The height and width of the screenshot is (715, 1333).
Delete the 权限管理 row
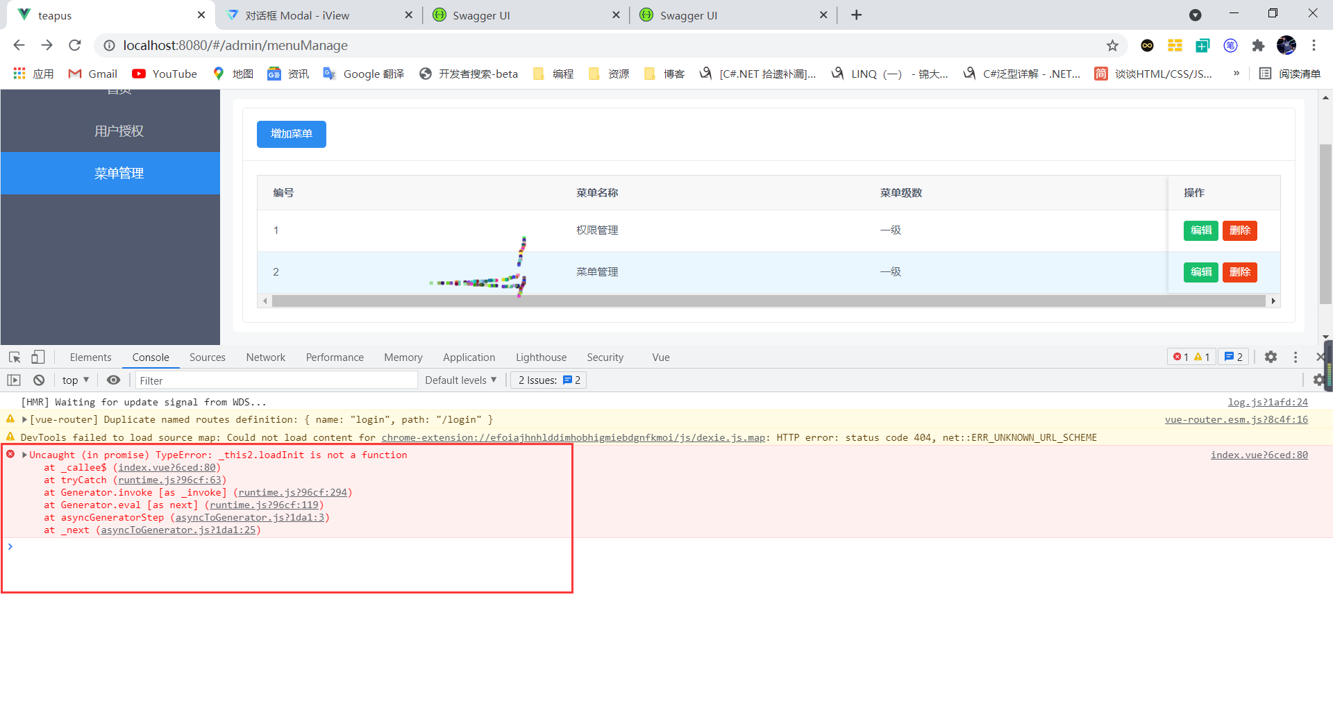point(1239,230)
